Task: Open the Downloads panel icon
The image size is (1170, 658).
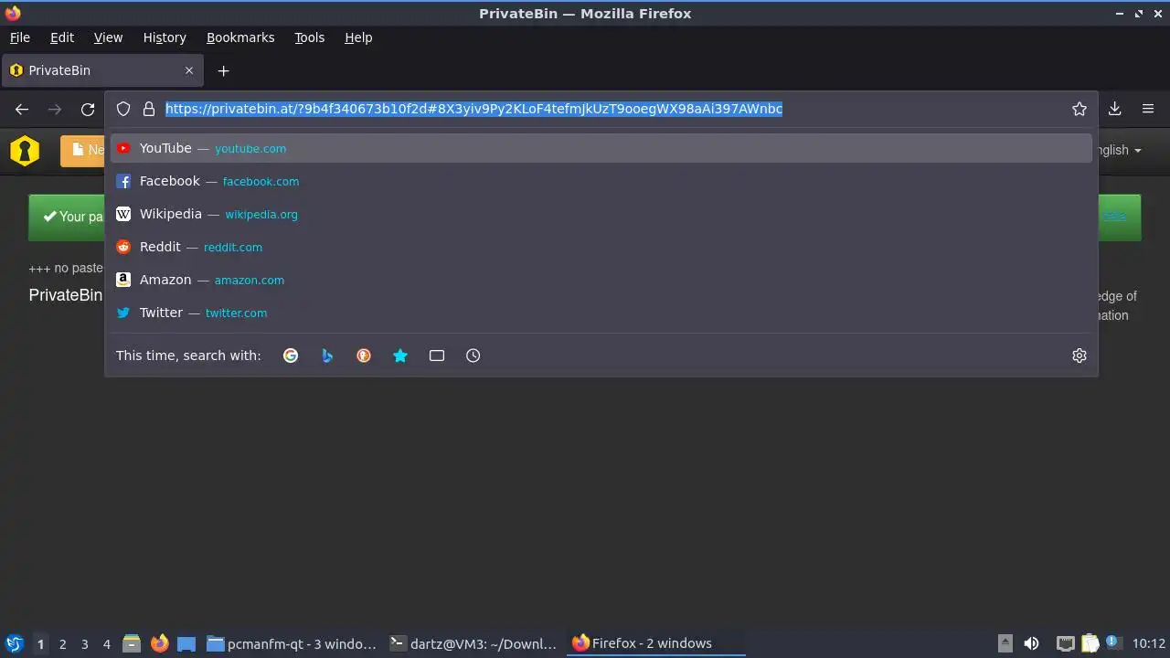Action: point(1115,109)
